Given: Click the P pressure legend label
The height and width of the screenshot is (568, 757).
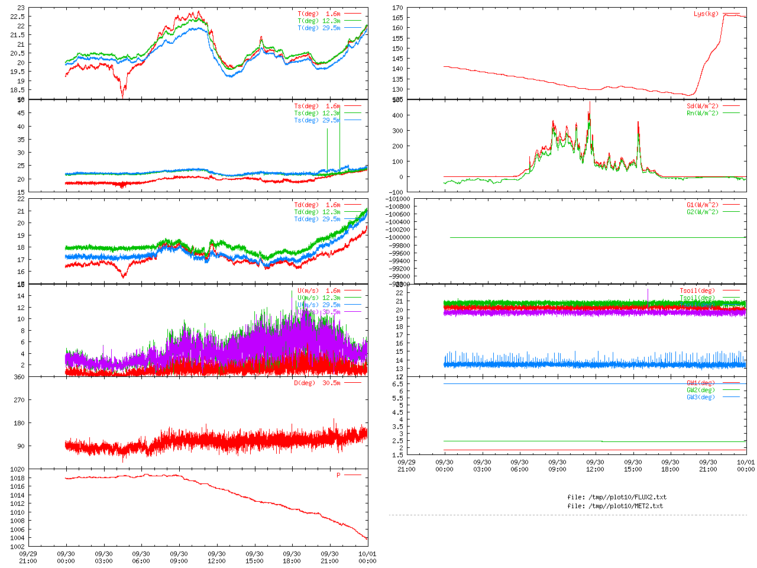Looking at the screenshot, I should coord(339,475).
